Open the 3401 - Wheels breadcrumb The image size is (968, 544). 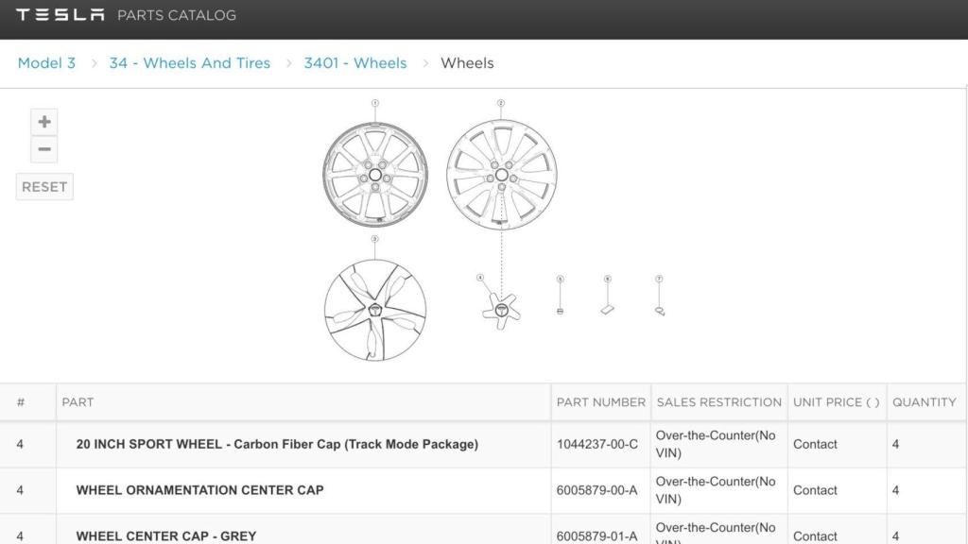[x=354, y=63]
